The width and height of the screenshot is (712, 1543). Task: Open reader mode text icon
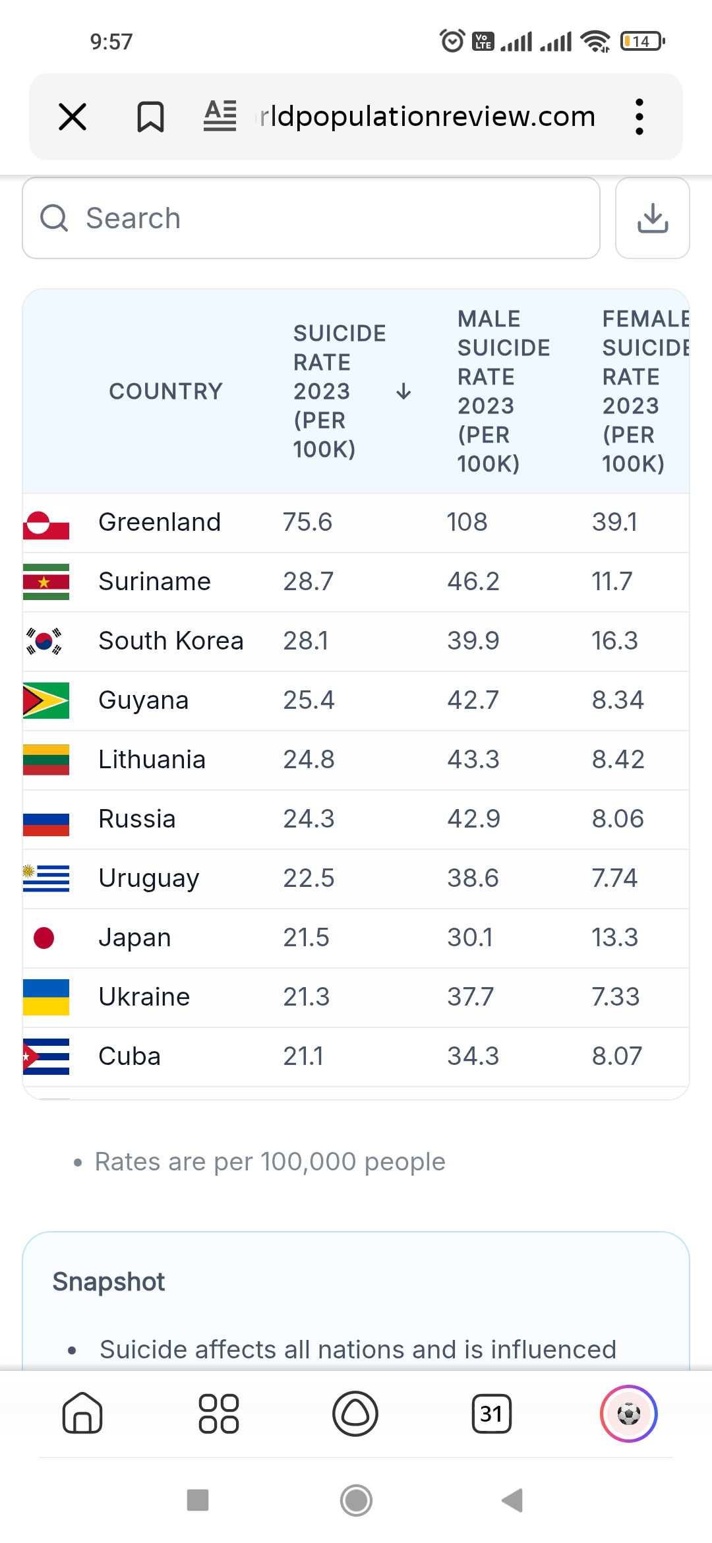pos(220,116)
